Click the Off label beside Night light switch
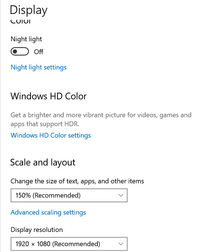Viewport: 197px width, 252px height. click(x=38, y=52)
